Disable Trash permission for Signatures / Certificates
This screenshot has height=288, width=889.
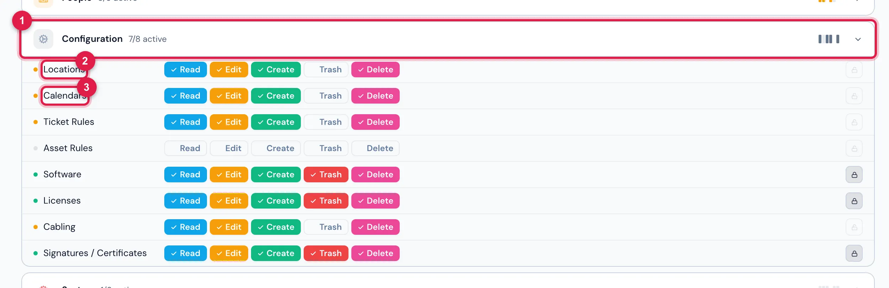326,253
